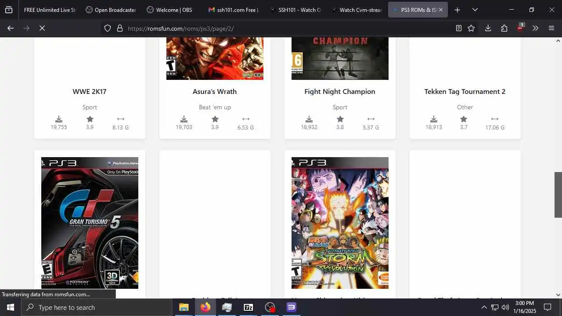Click the Sport genre under WWE 2K17
The width and height of the screenshot is (562, 316).
pos(90,107)
